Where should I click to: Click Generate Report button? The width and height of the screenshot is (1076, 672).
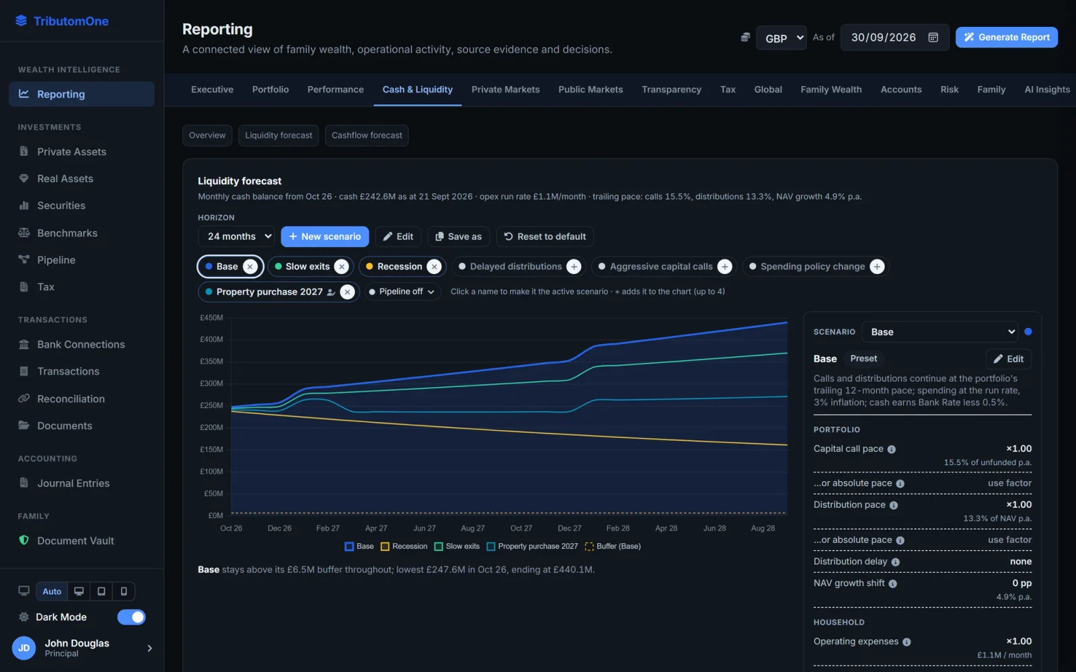tap(1007, 38)
